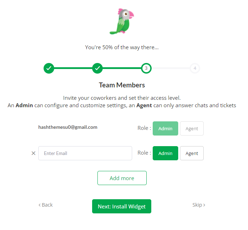Set hashthemesu0@gmail.com role to Admin
The width and height of the screenshot is (248, 230).
pyautogui.click(x=165, y=128)
